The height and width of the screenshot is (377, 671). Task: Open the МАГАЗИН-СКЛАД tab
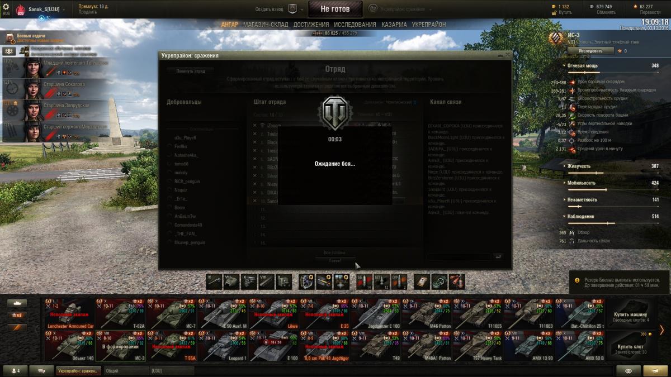coord(266,25)
